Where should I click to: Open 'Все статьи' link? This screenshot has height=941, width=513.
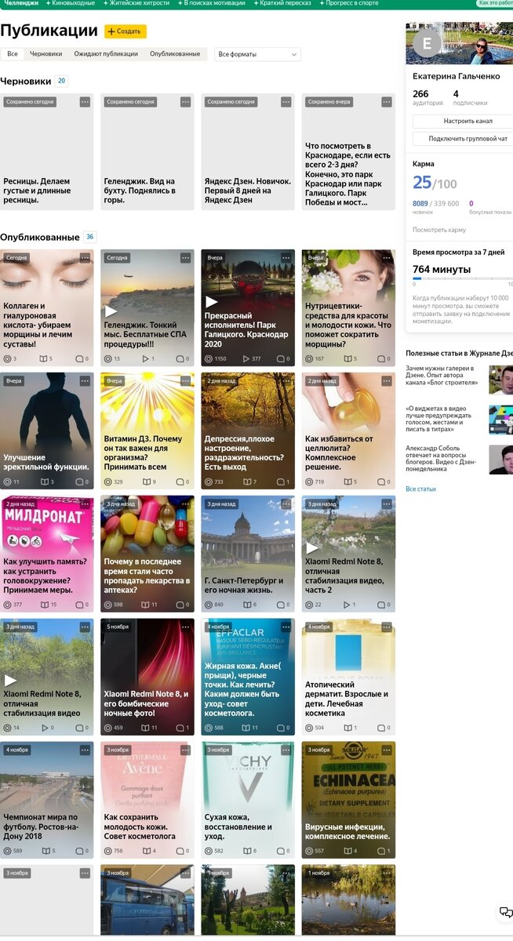click(420, 489)
